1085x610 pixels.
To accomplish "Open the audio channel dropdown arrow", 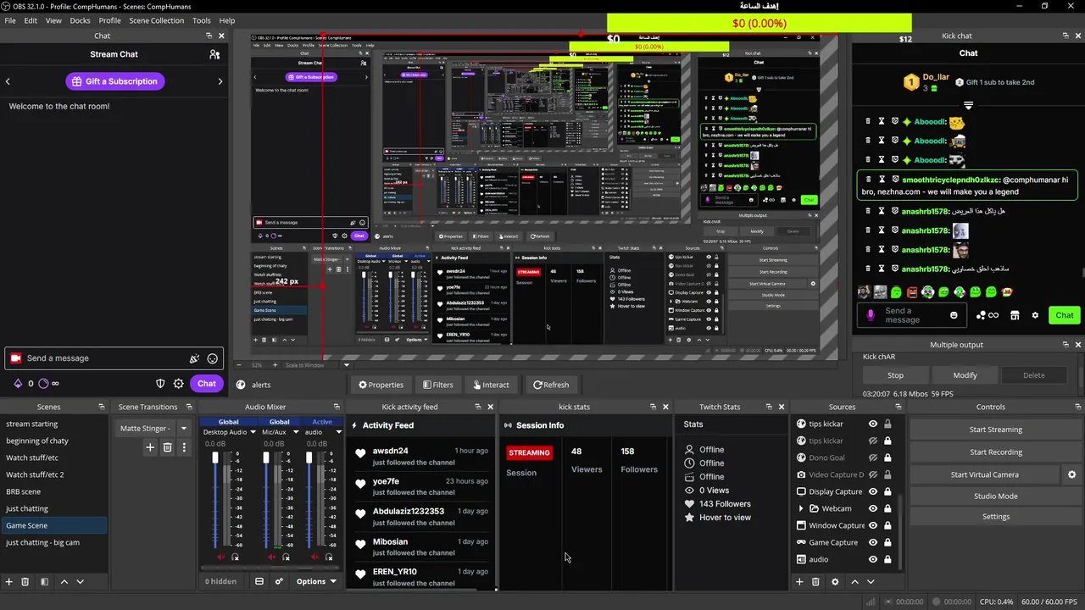I will (x=339, y=432).
